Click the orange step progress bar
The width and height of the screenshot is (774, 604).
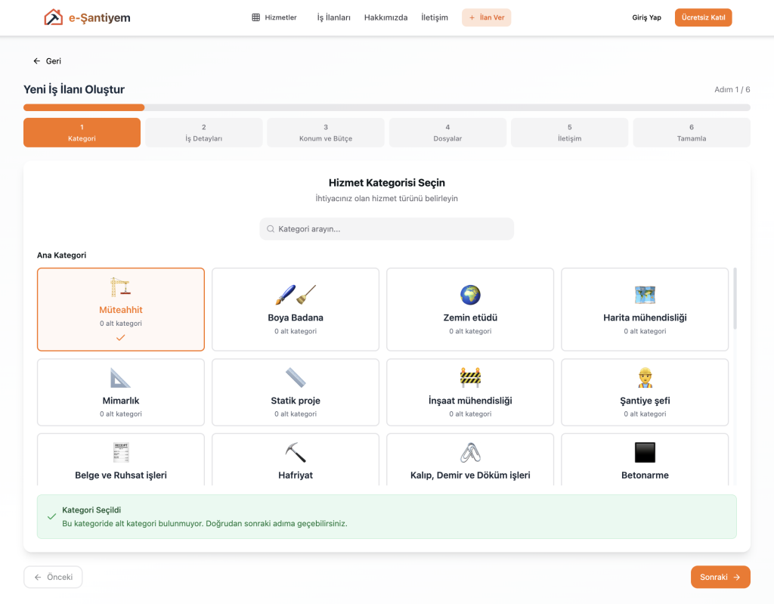coord(84,107)
